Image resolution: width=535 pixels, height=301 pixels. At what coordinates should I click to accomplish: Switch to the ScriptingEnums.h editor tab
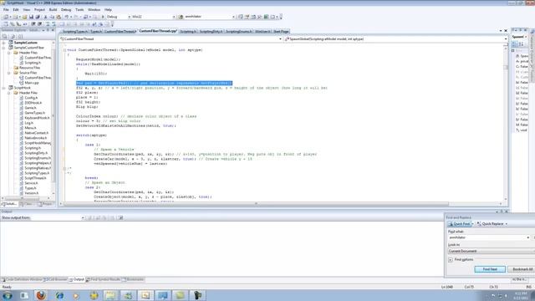238,32
